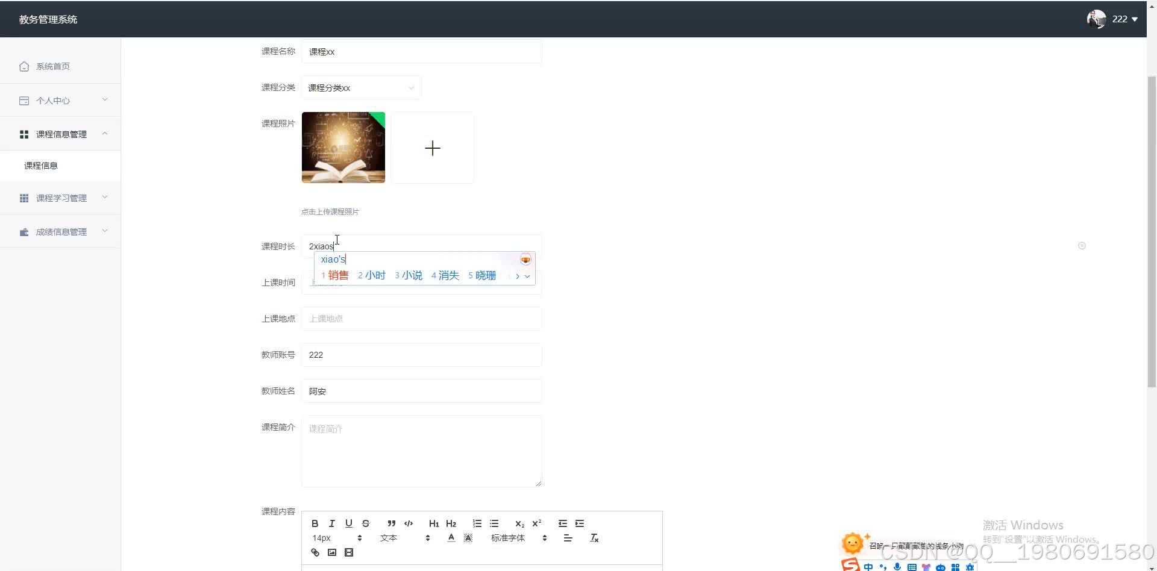Expand the 个人中心 sidebar menu
Screen dimensions: 1157x571
[60, 100]
